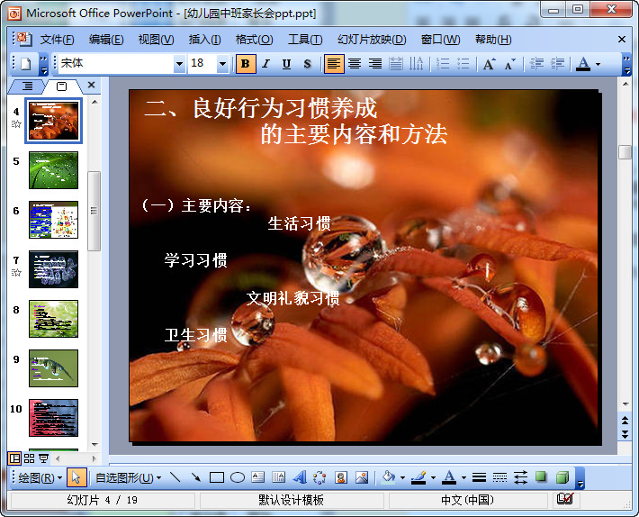
Task: Switch to Slides tab in side pane
Action: [61, 86]
